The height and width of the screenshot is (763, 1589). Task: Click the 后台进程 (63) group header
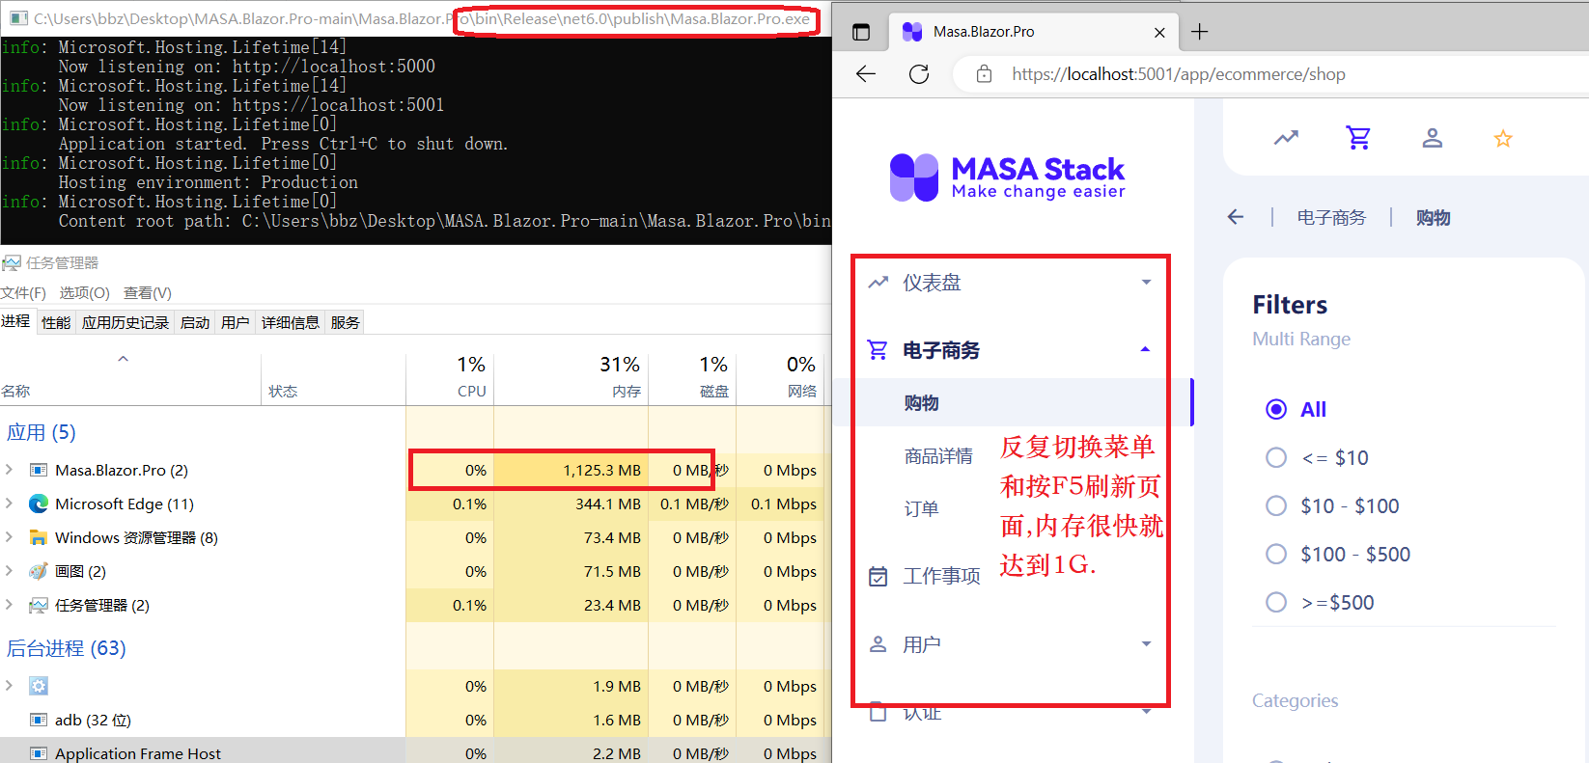tap(67, 648)
